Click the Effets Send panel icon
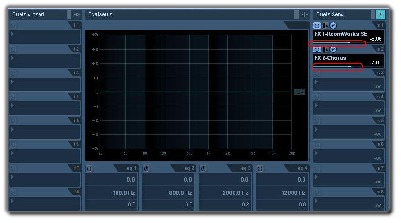 [x=381, y=14]
